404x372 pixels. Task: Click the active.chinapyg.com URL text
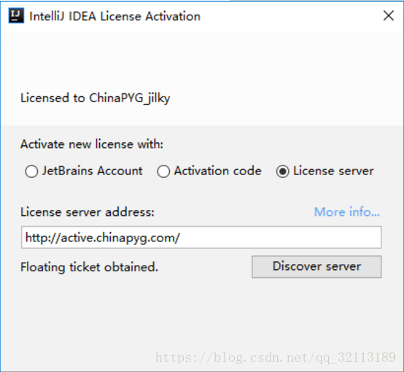[103, 238]
